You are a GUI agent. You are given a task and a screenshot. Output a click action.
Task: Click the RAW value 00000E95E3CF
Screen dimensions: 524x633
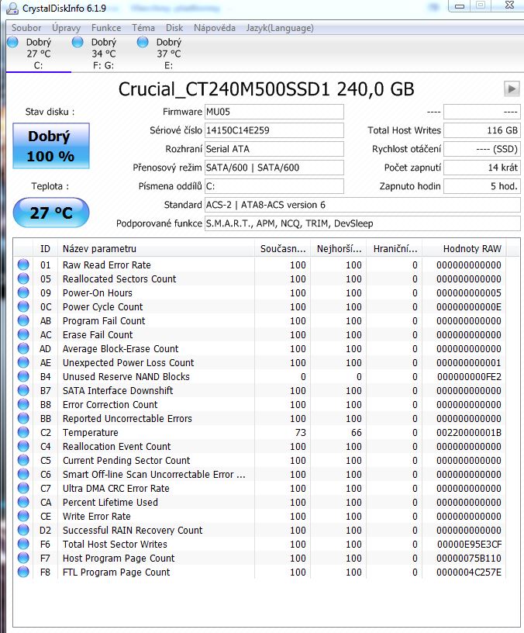click(x=469, y=545)
